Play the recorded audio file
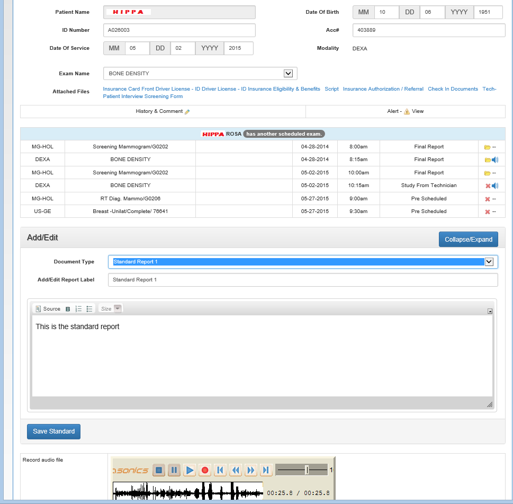Image resolution: width=513 pixels, height=504 pixels. (x=190, y=470)
